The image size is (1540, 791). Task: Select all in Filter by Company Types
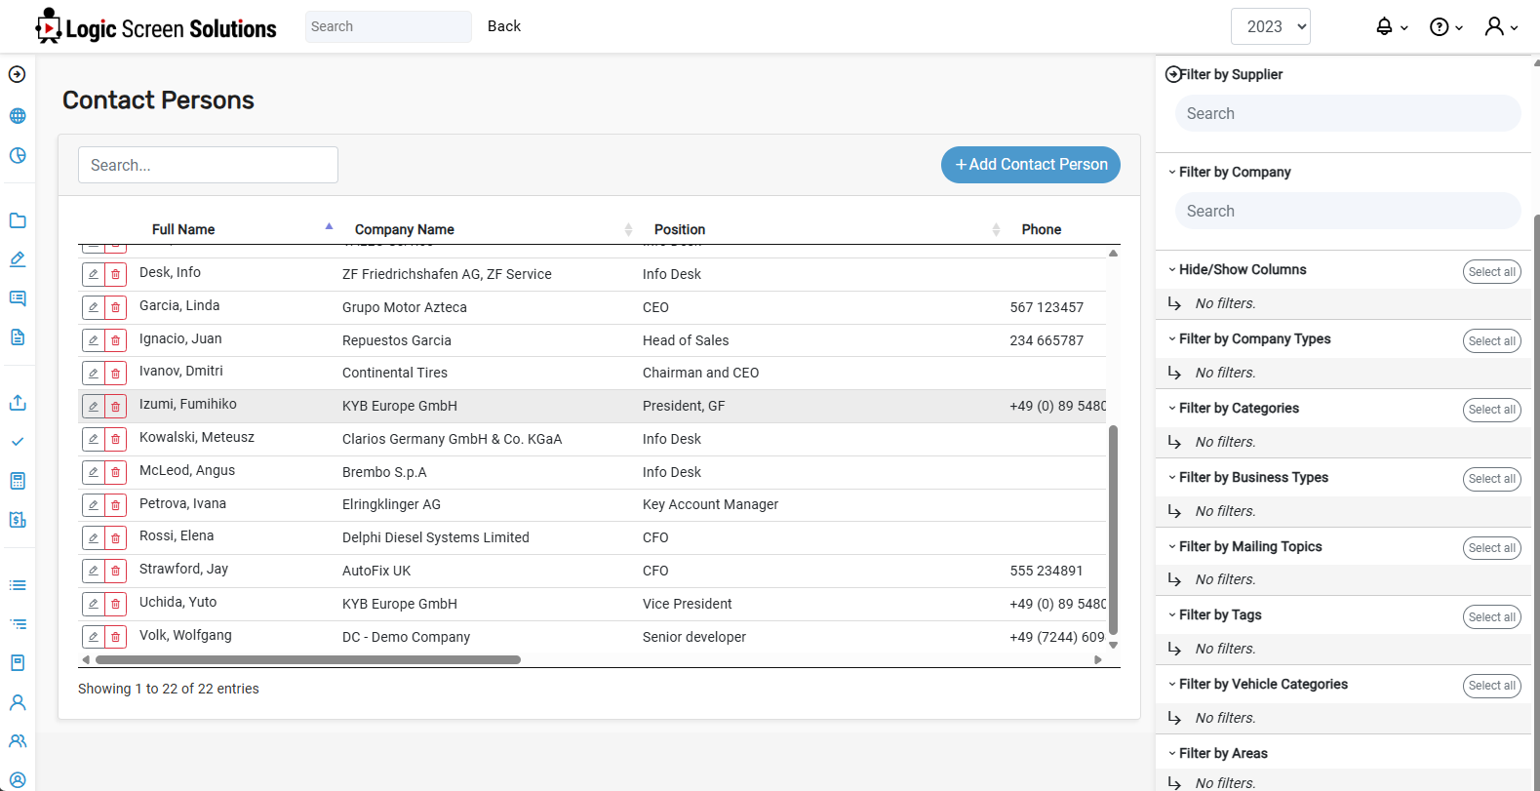coord(1492,341)
